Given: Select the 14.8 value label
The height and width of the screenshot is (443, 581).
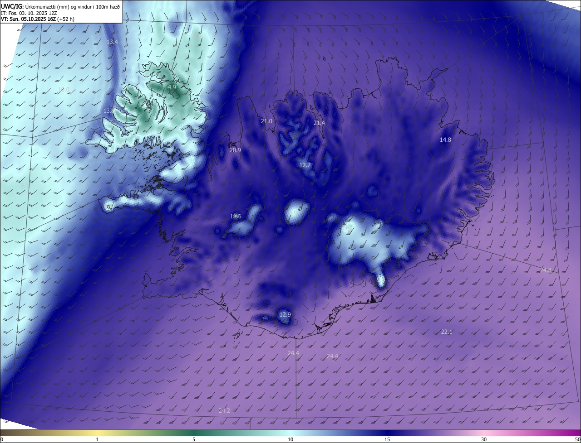Looking at the screenshot, I should pyautogui.click(x=445, y=140).
